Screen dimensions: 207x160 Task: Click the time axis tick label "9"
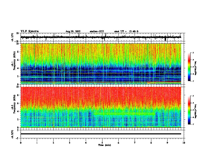[167, 143]
